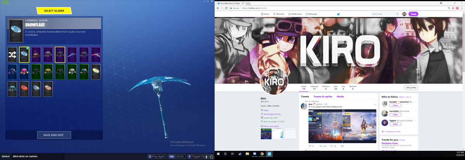Open Moments in Twitter navigation
Screen dimensions: 465x160
pyautogui.click(x=279, y=14)
